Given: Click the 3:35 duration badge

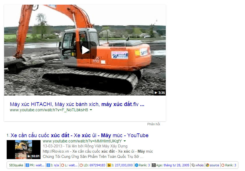Looking at the screenshot, I should pos(160,93).
